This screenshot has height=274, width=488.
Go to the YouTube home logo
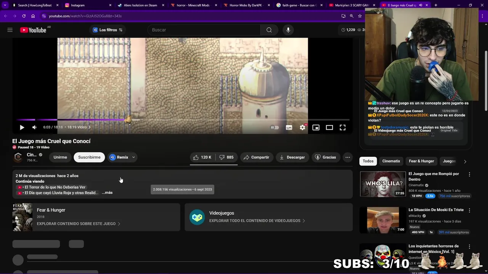tap(33, 30)
